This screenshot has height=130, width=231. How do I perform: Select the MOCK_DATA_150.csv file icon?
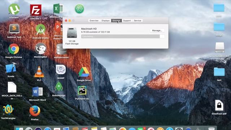(x=12, y=87)
